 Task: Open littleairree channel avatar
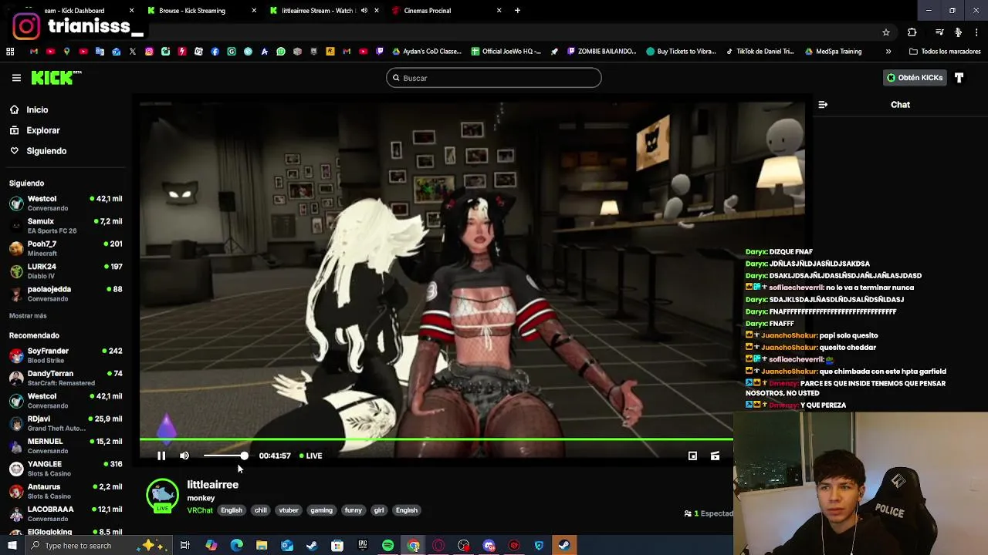(x=162, y=496)
